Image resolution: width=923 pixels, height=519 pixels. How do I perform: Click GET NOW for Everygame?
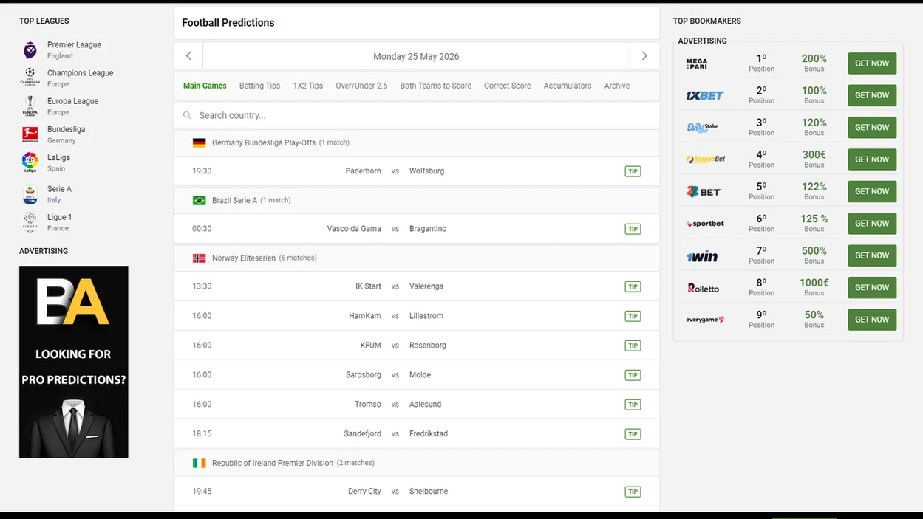click(x=872, y=320)
